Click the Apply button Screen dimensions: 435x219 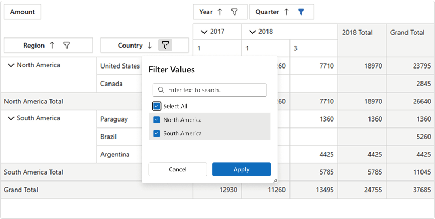click(241, 169)
